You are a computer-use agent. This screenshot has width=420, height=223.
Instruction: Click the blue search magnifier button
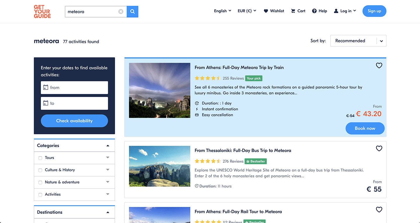[133, 12]
